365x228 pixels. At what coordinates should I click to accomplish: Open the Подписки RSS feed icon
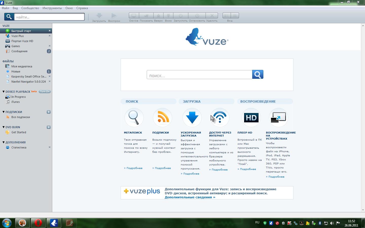pos(162,118)
